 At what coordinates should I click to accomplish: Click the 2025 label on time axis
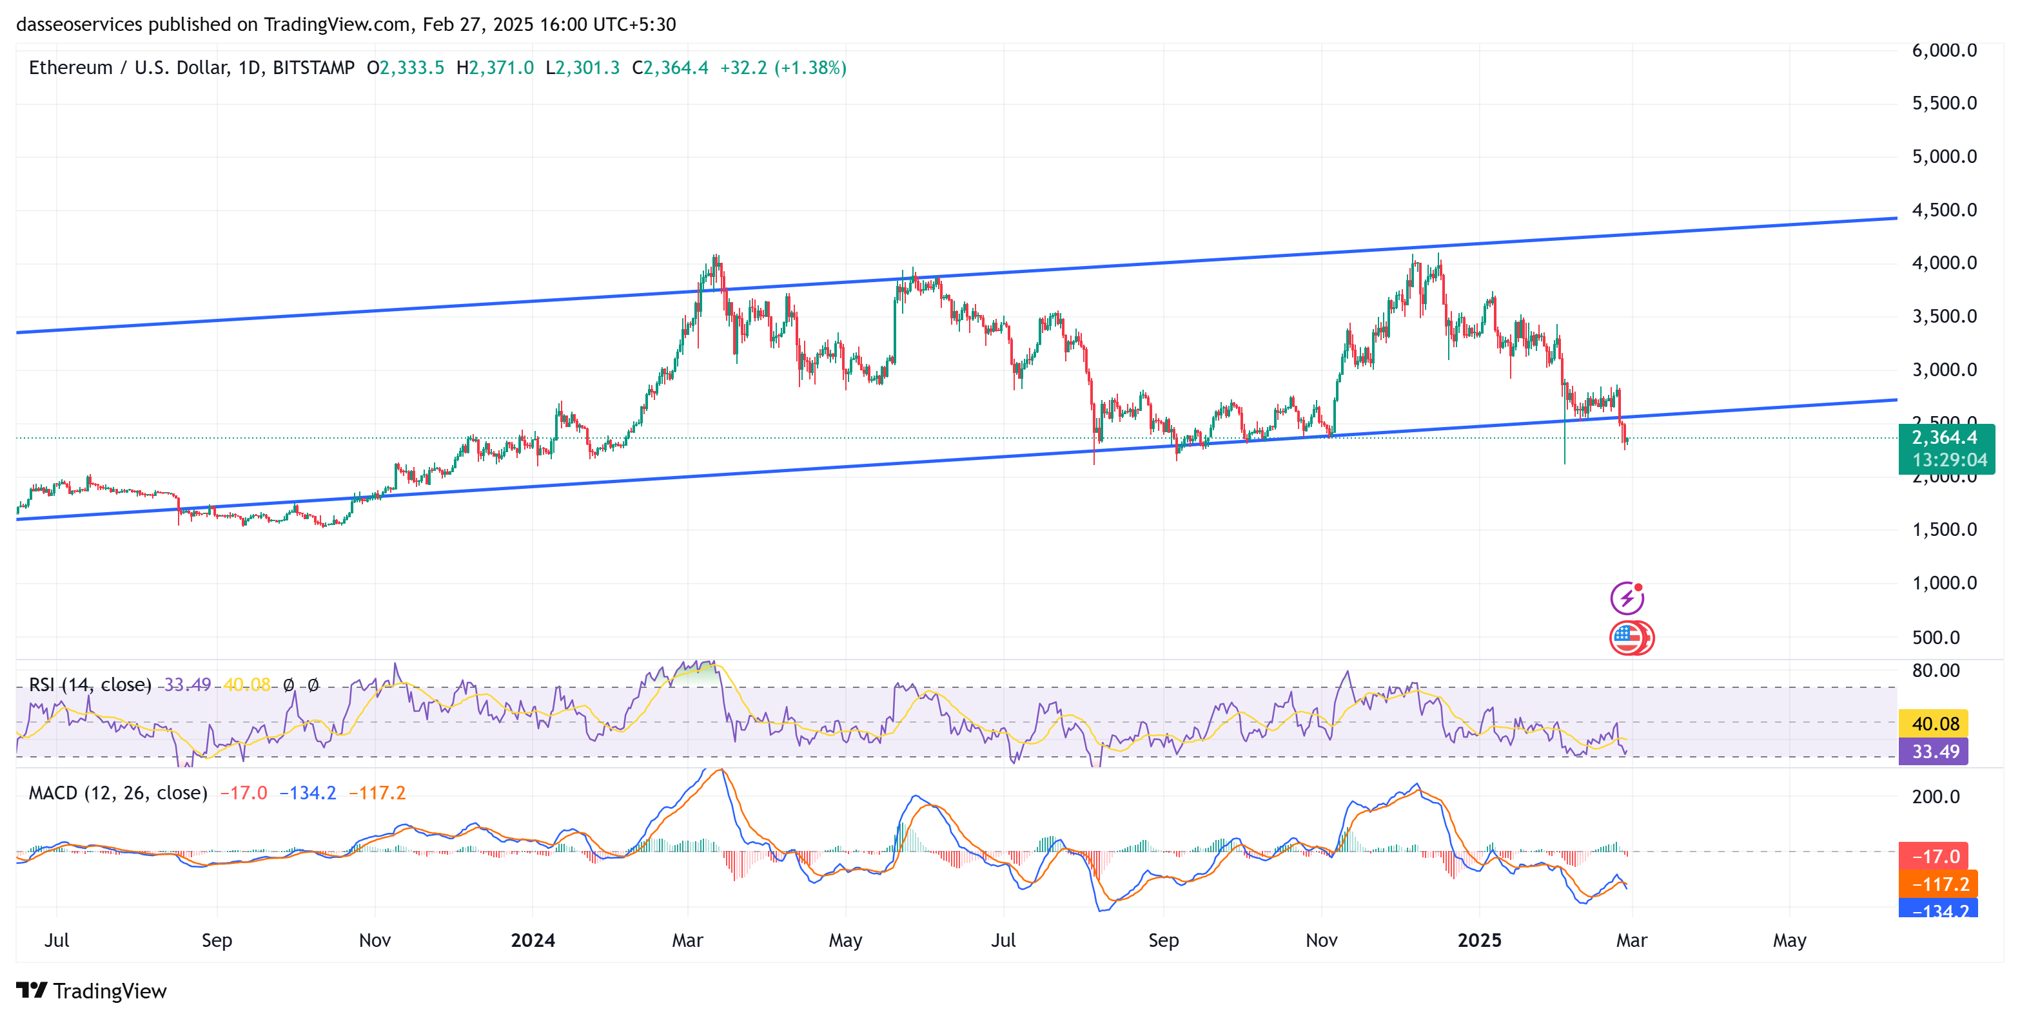pos(1479,940)
